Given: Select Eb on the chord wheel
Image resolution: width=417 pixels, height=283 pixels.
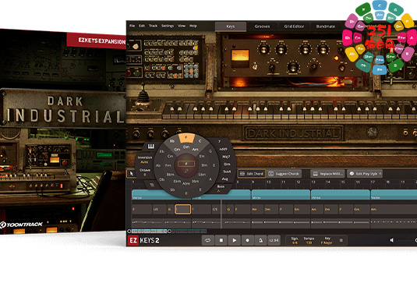Looking at the screenshot, I should pyautogui.click(x=161, y=151).
